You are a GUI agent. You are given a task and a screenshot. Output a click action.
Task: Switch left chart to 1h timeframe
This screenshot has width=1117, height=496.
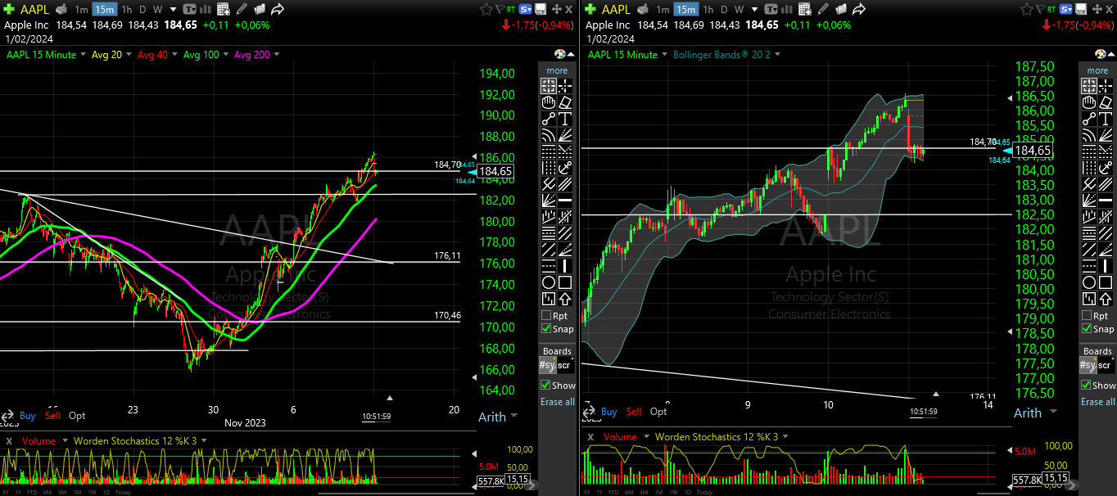(x=127, y=10)
